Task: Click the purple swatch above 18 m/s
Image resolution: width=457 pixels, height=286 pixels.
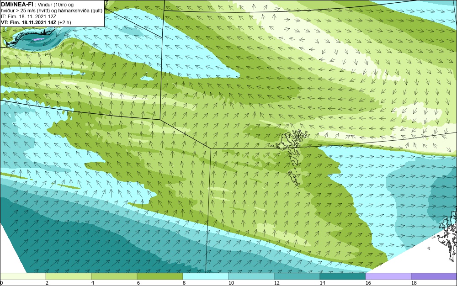Action: click(x=434, y=276)
